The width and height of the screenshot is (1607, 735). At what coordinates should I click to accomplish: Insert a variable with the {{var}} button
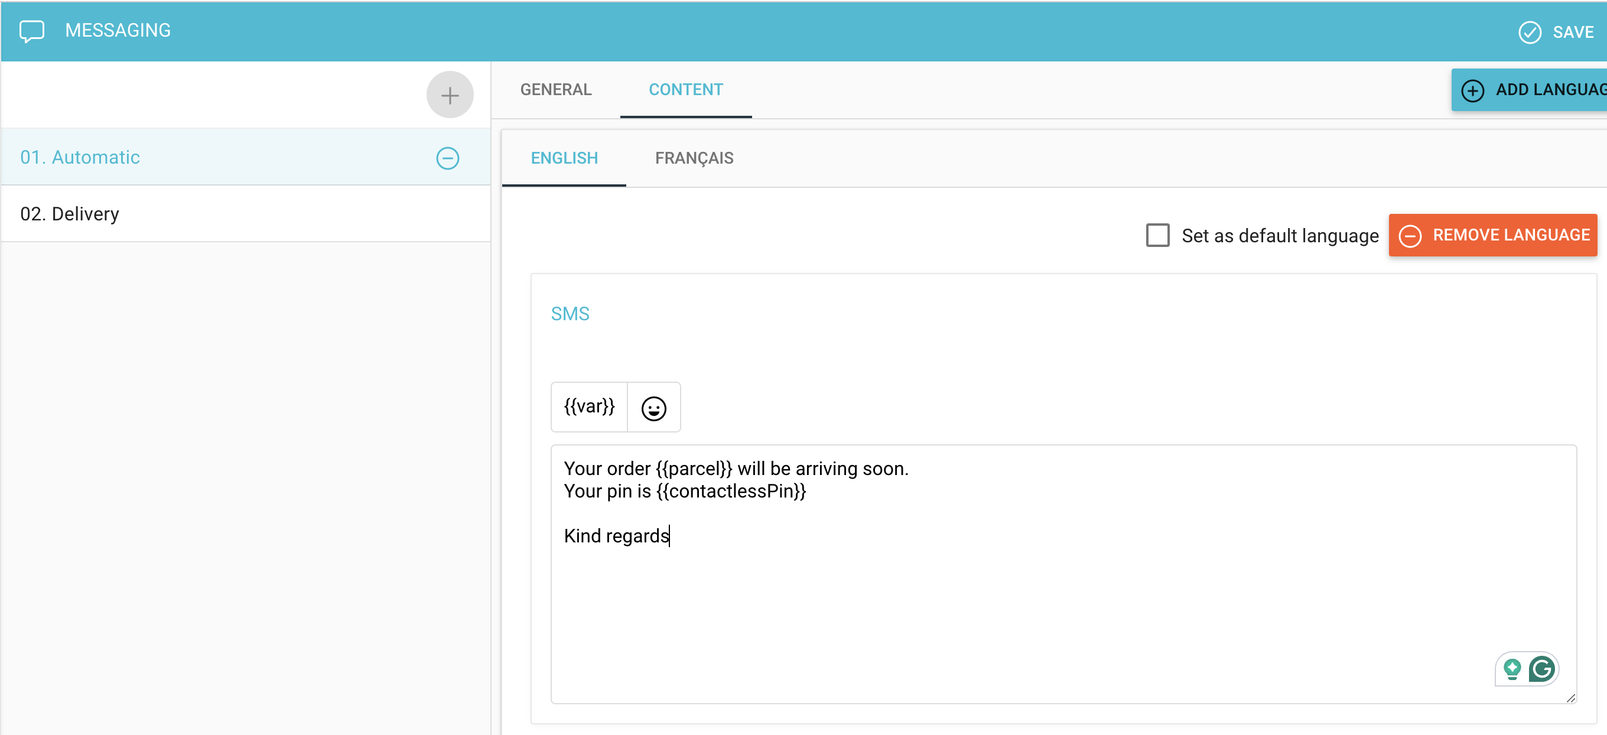(x=589, y=407)
